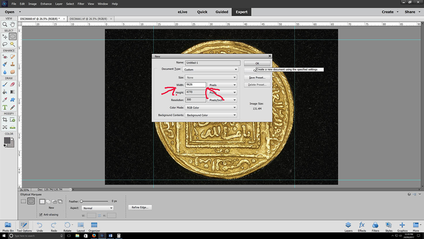Expand the Create dropdown arrow
This screenshot has width=424, height=239.
(397, 12)
